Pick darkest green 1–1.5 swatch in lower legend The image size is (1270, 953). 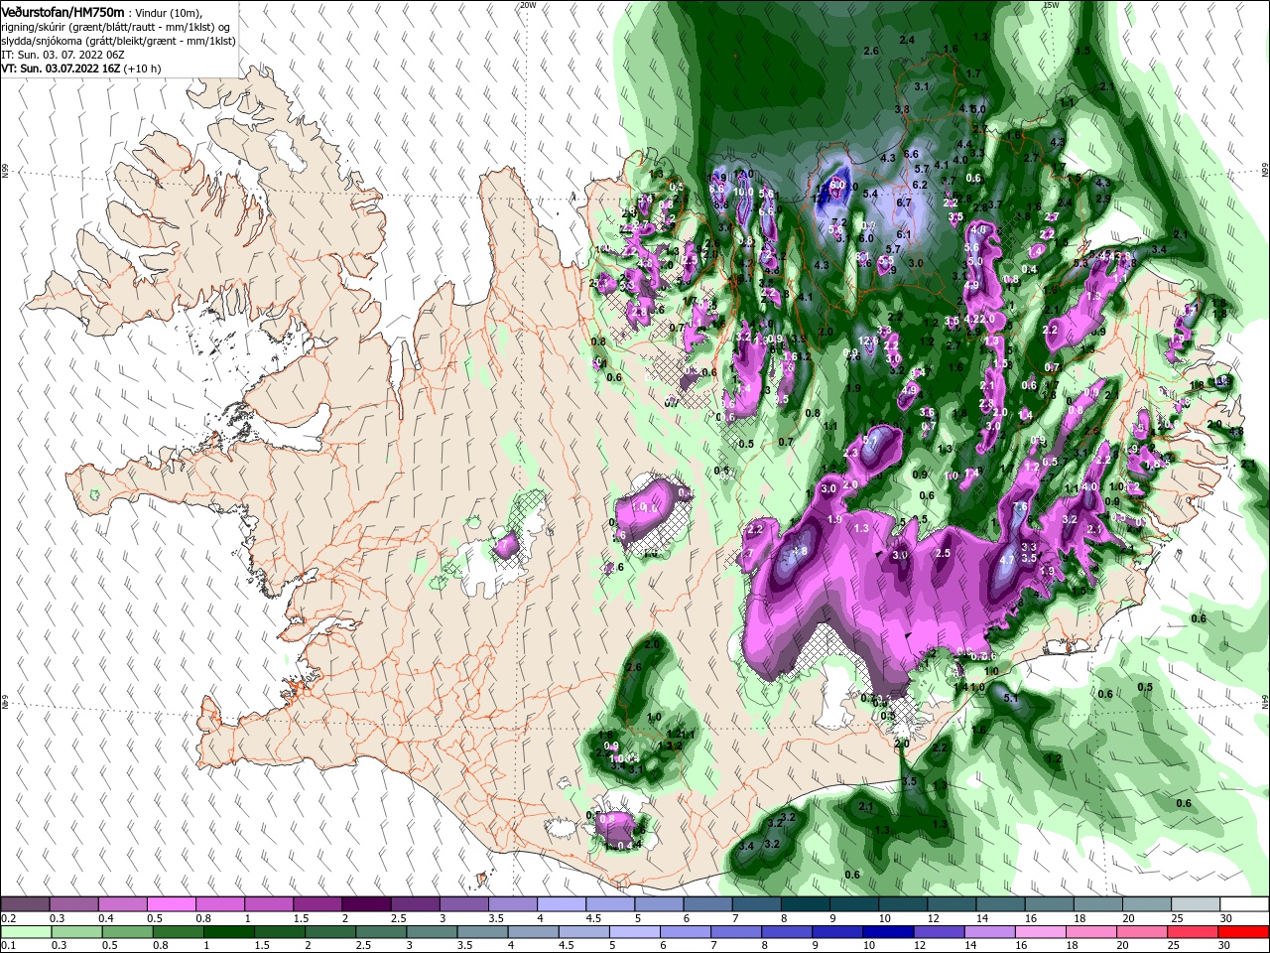pyautogui.click(x=230, y=932)
